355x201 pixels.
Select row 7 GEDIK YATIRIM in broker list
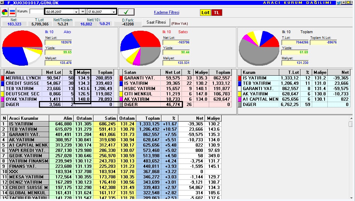coord(111,155)
